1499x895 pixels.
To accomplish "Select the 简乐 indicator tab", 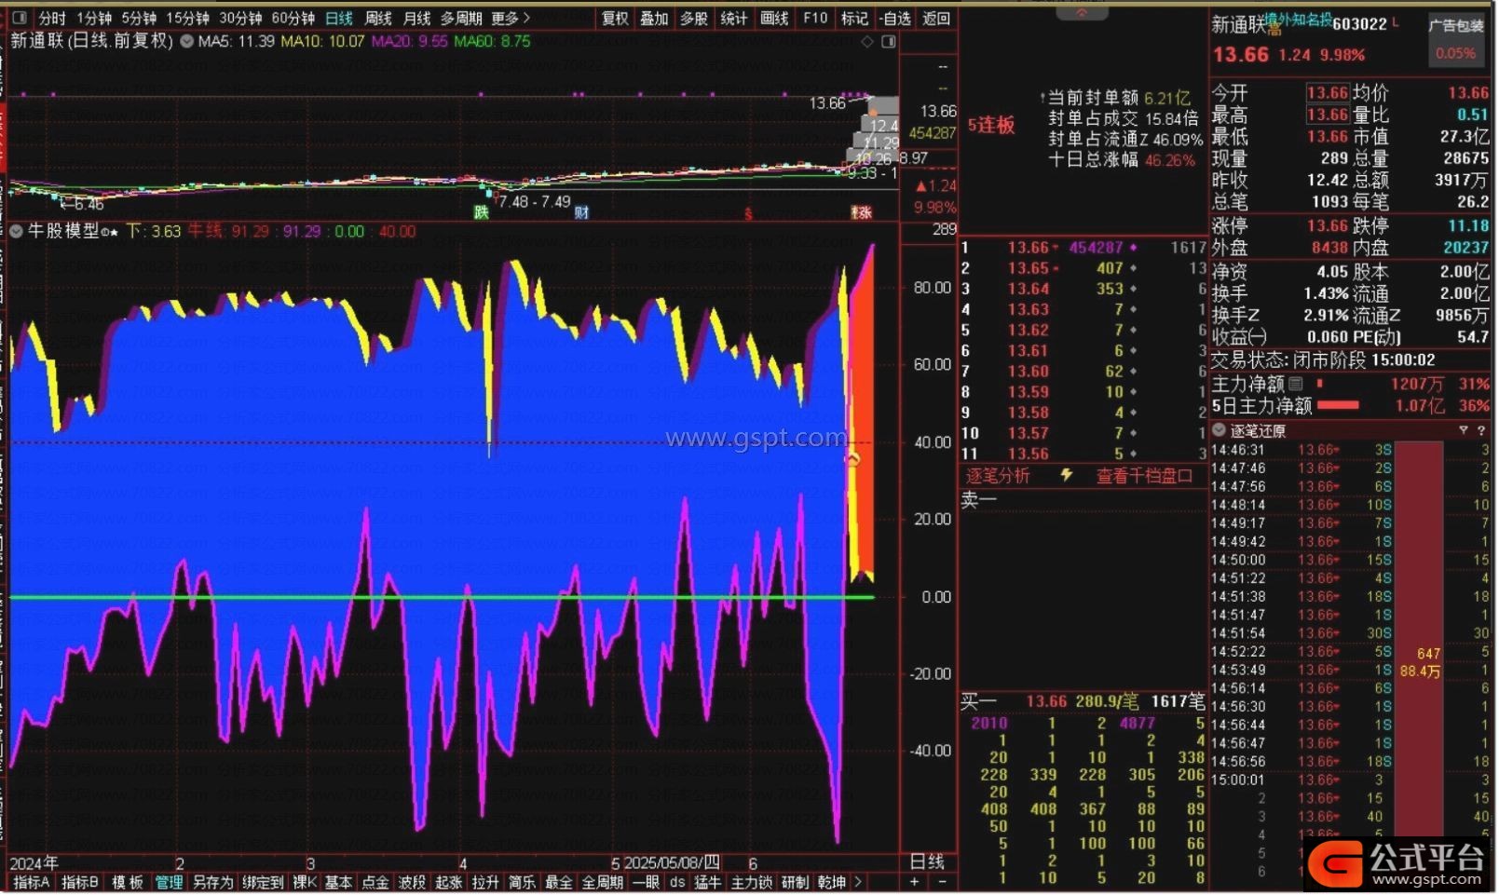I will tap(522, 882).
